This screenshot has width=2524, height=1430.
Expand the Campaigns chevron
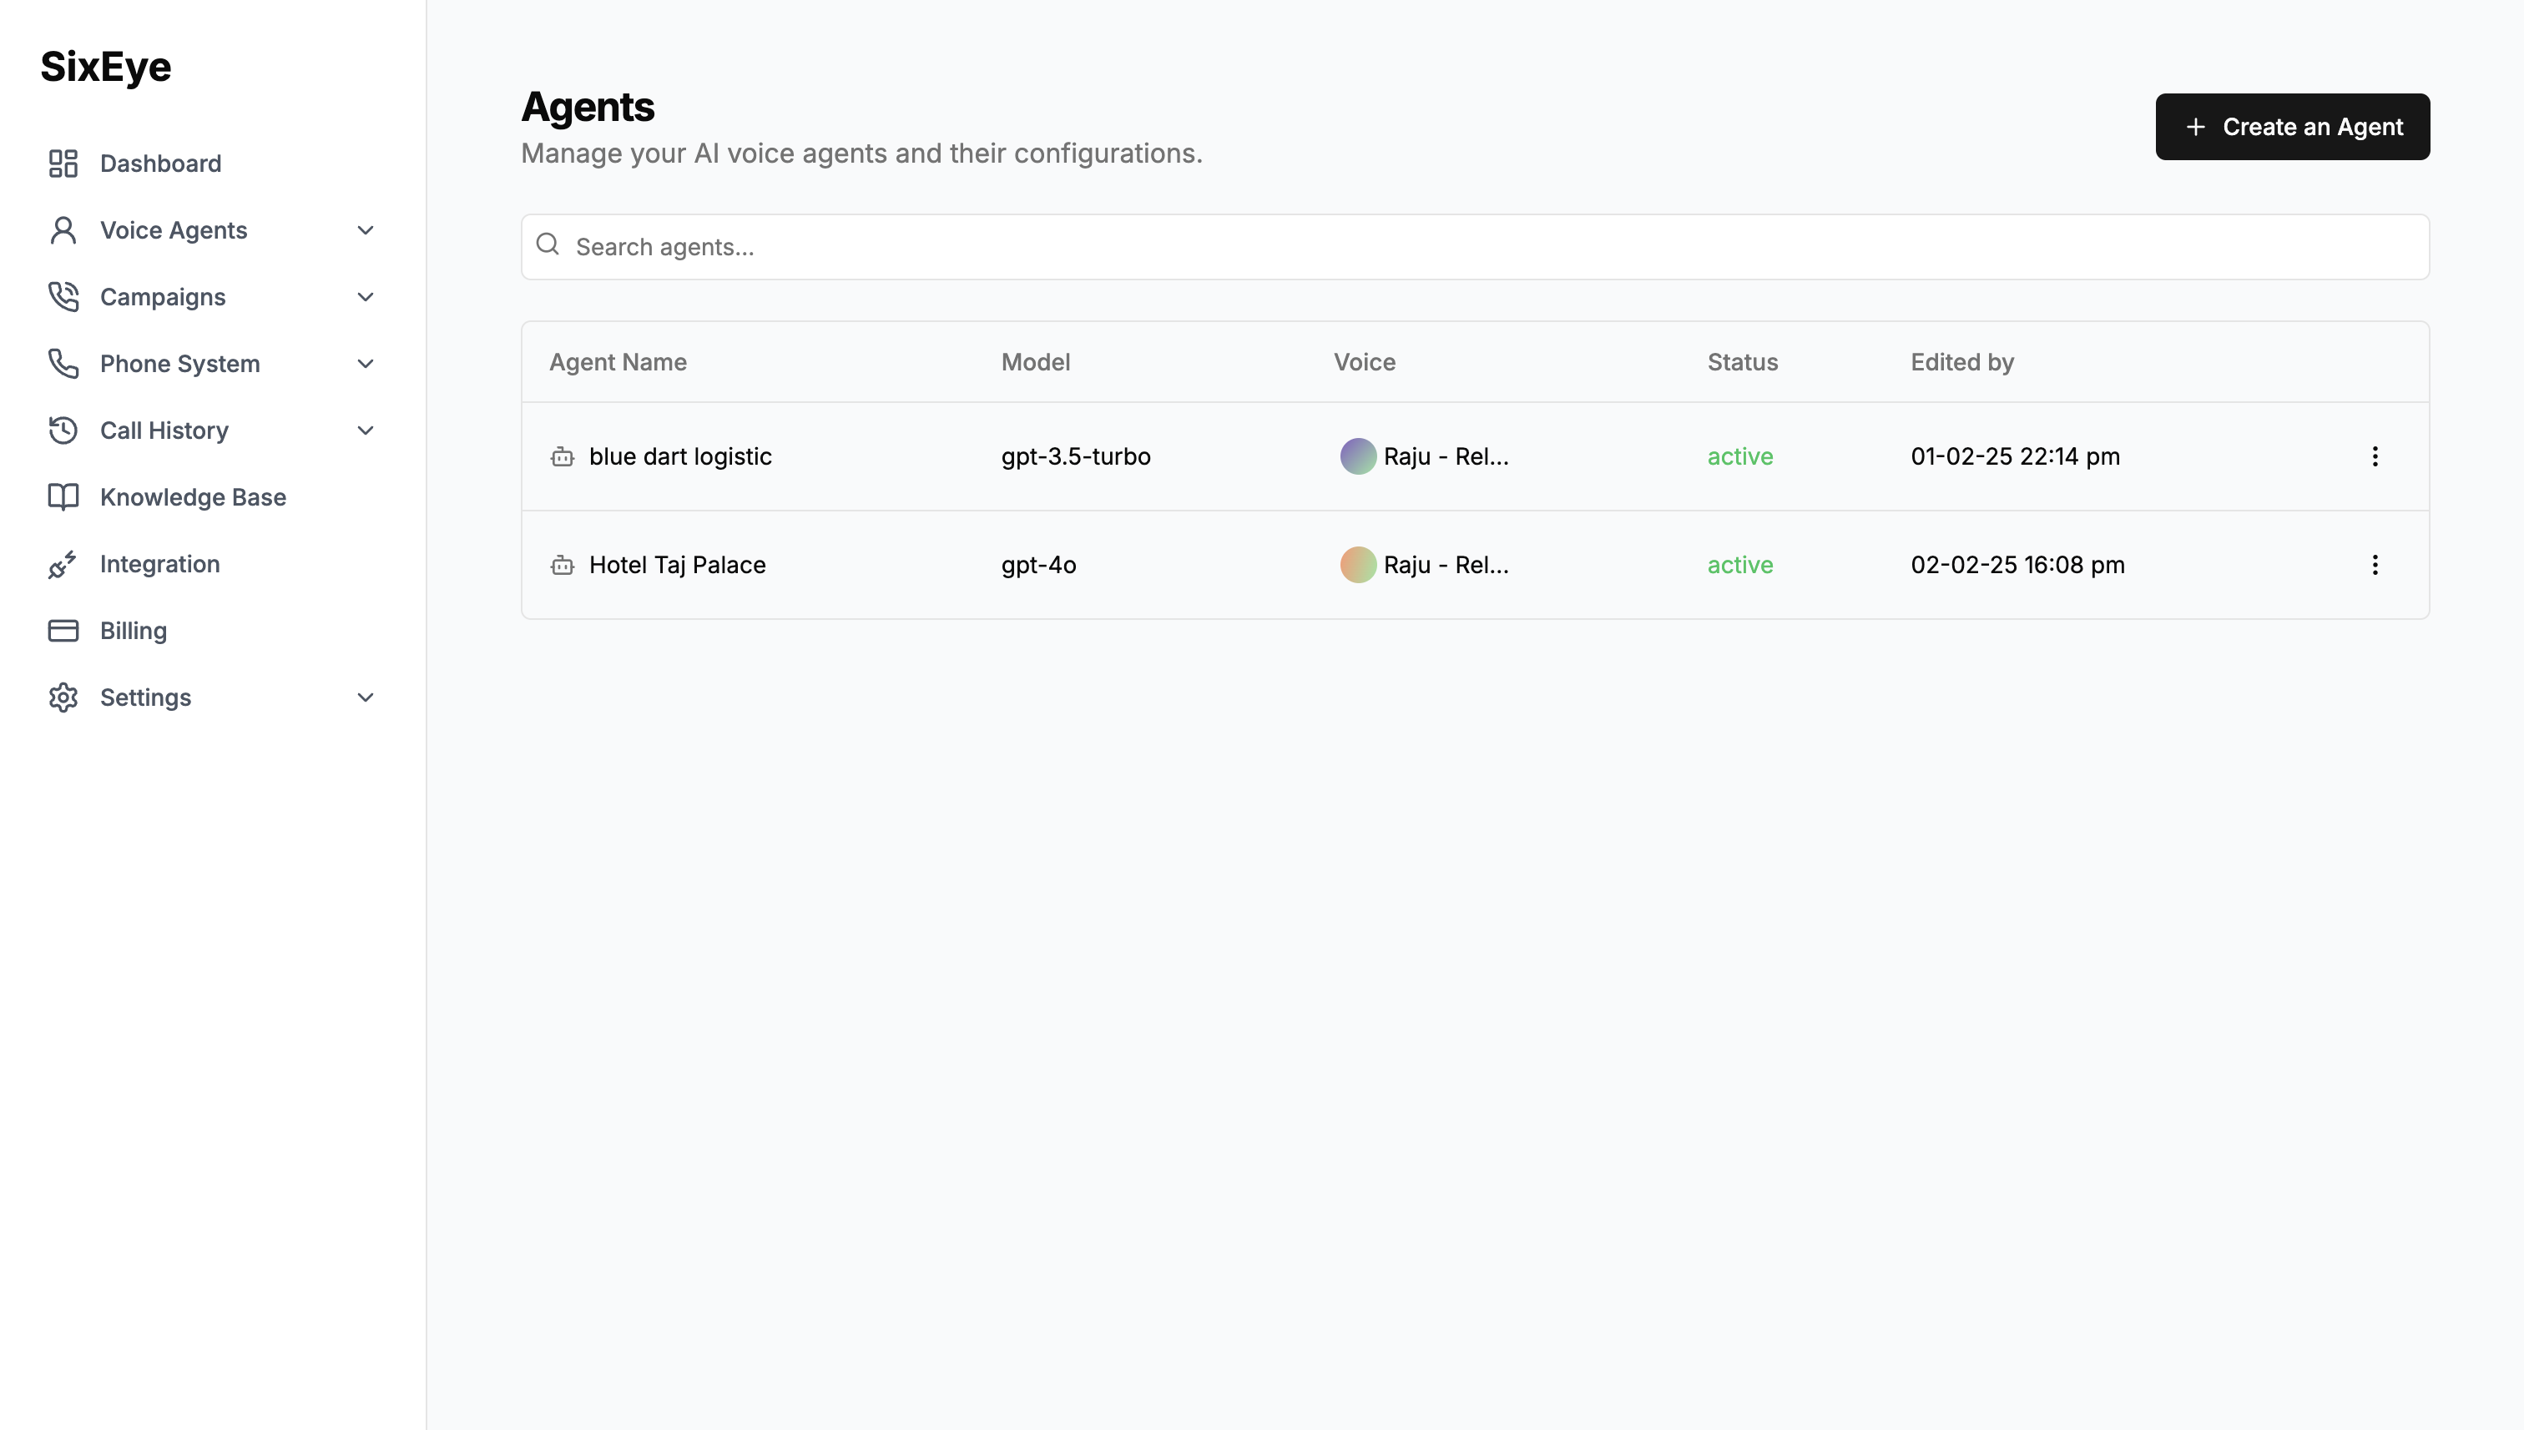pos(366,297)
